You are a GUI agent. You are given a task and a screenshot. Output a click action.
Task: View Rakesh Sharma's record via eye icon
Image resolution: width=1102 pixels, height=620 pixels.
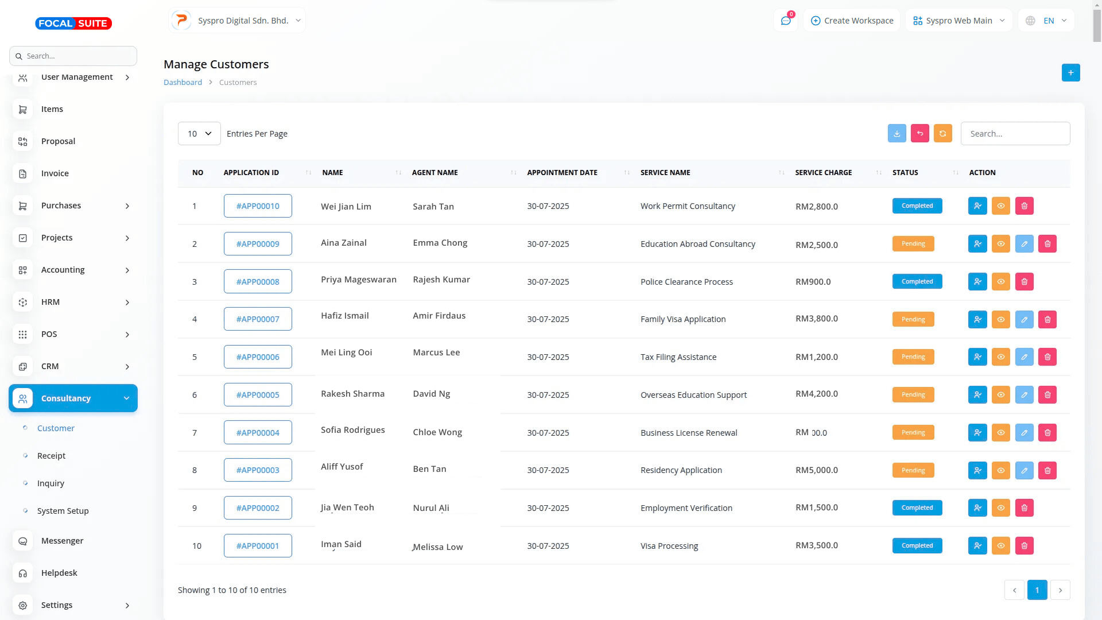tap(1000, 395)
